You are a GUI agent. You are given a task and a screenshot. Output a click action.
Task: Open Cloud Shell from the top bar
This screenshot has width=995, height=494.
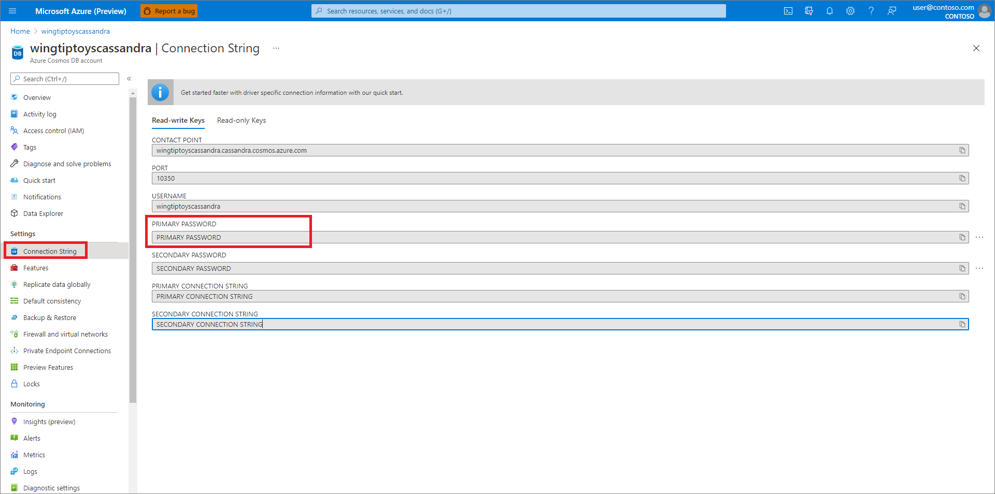788,10
